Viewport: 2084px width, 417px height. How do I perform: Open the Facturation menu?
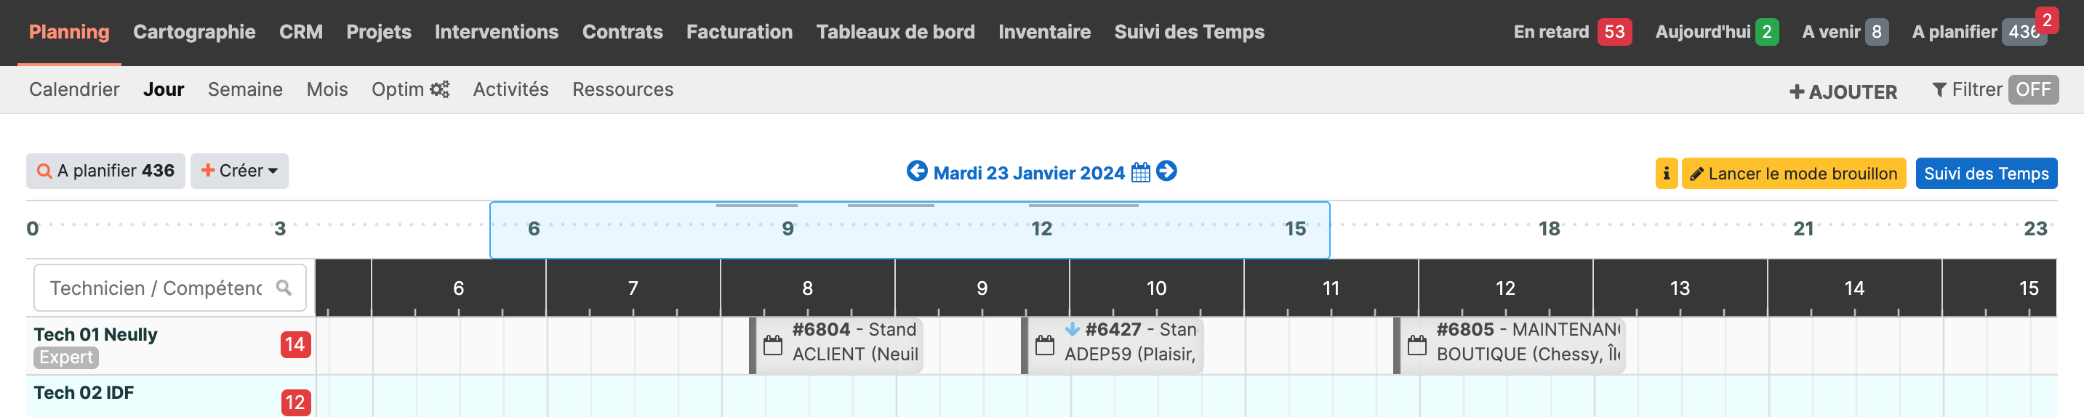click(740, 32)
